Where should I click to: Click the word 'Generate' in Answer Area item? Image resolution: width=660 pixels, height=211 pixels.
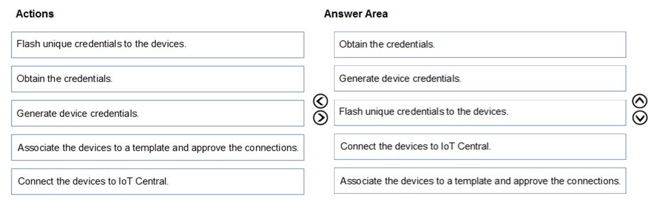(356, 79)
